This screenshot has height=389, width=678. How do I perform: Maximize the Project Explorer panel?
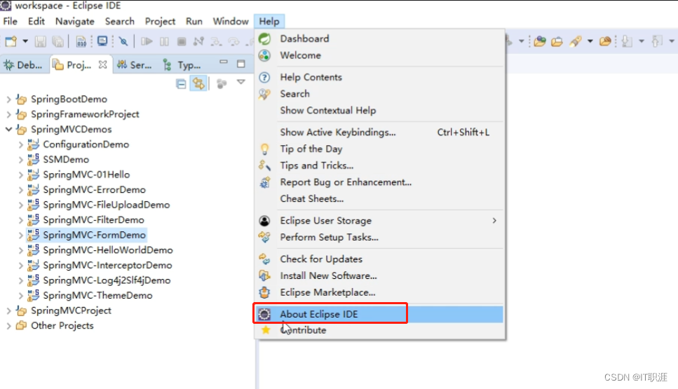coord(241,64)
